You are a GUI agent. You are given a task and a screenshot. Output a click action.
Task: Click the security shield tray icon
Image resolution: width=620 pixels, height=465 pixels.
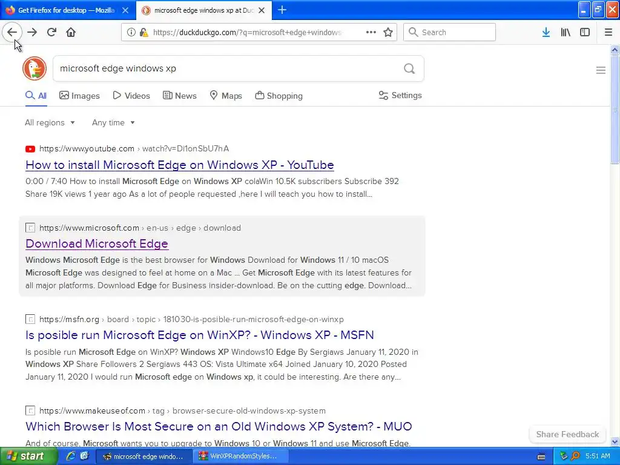(564, 457)
